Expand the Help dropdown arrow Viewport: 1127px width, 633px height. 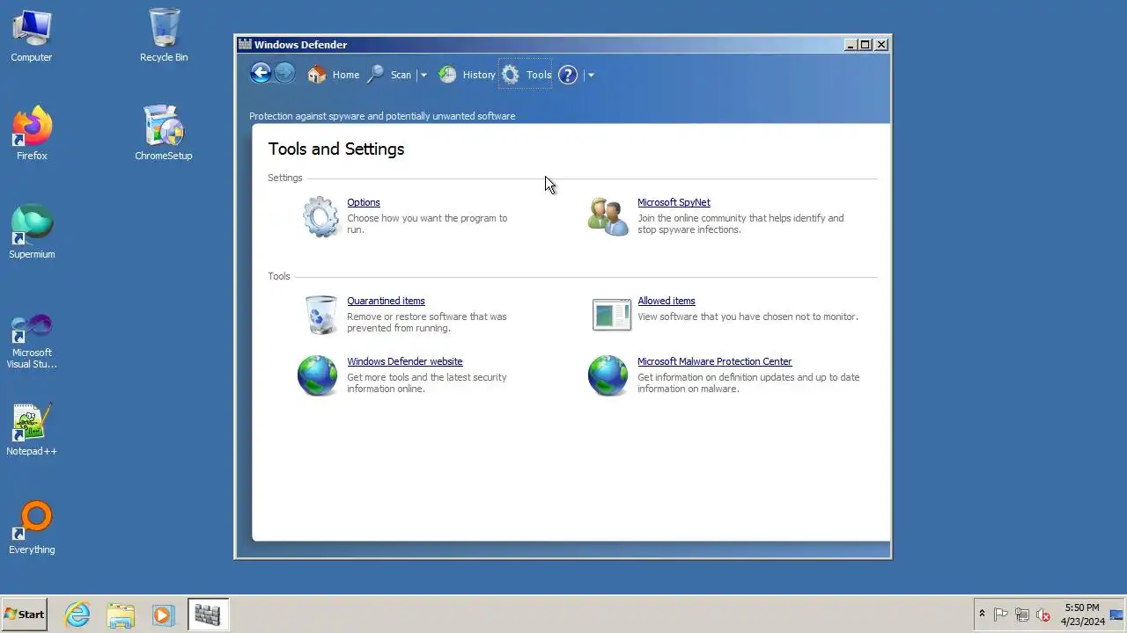click(x=591, y=75)
